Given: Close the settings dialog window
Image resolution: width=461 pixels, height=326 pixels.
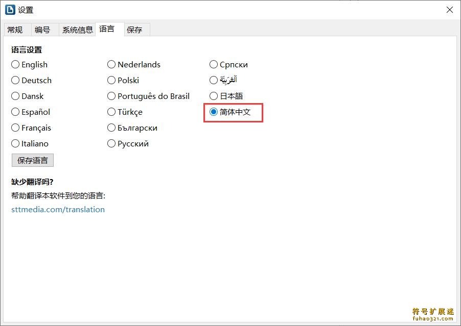Looking at the screenshot, I should [450, 10].
